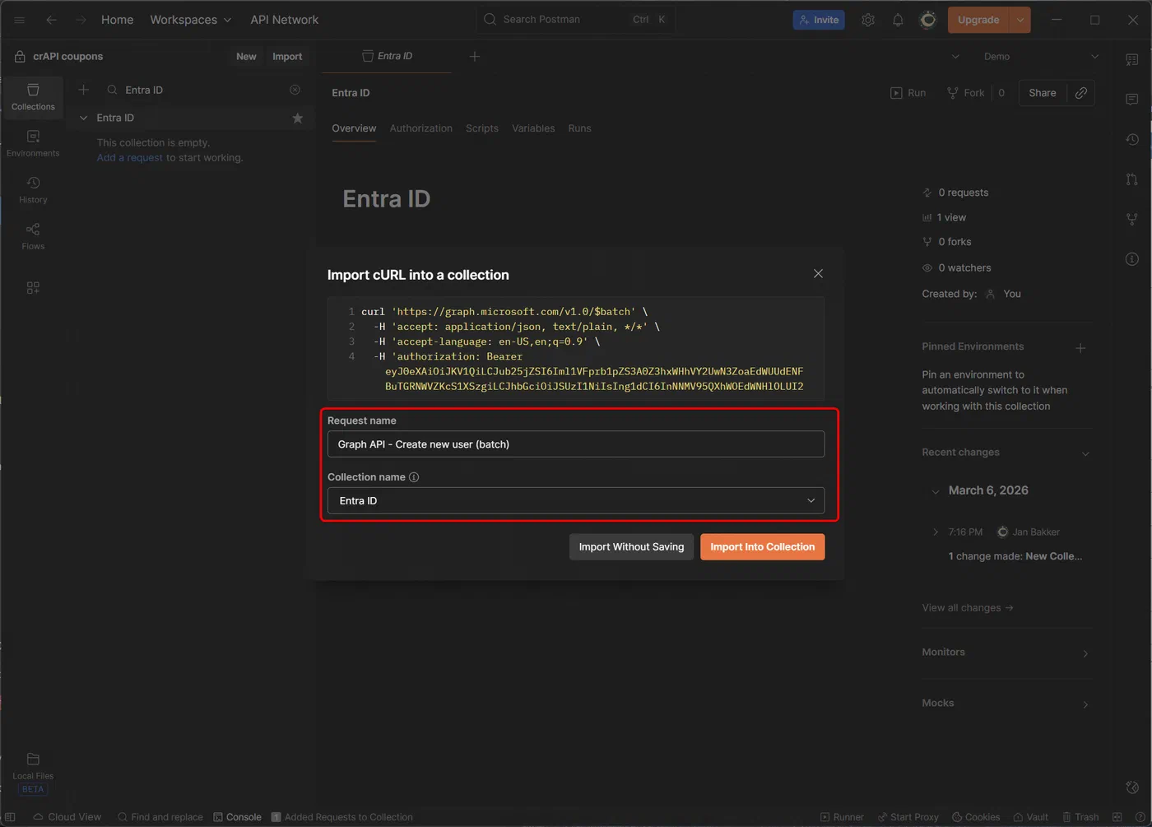Focus the Search Postman box
This screenshot has width=1152, height=827.
coord(575,20)
